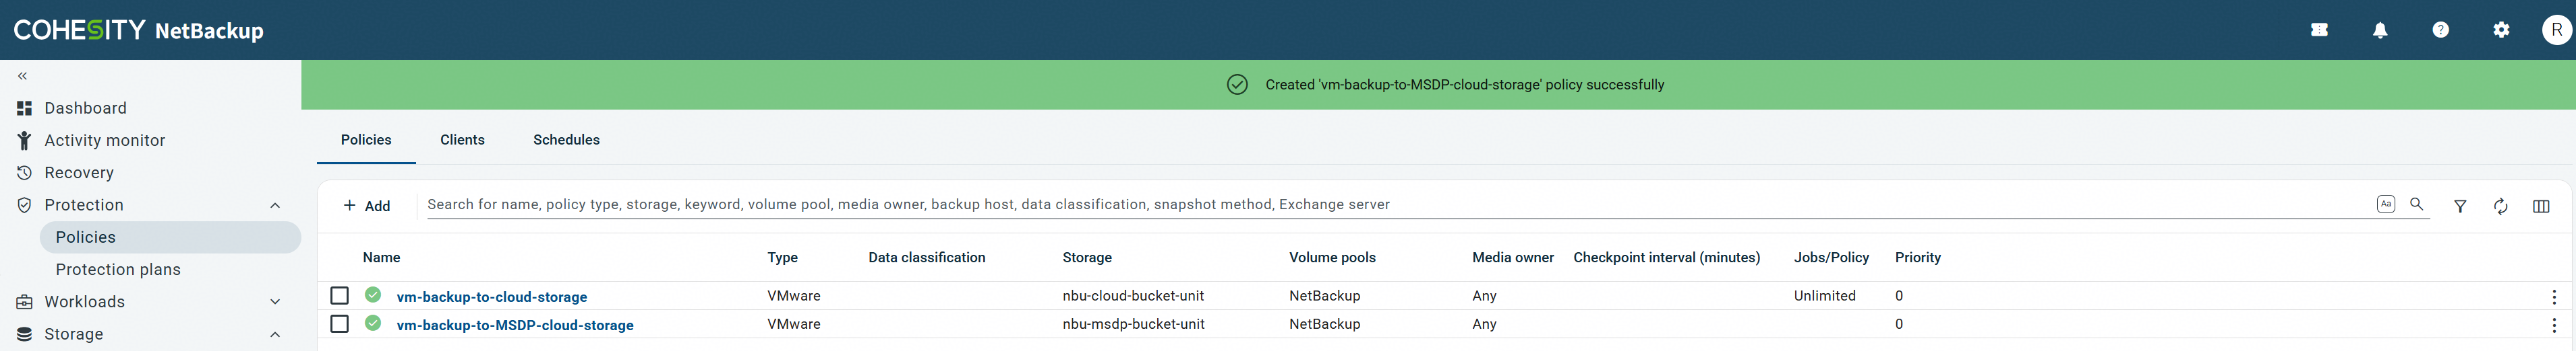
Task: Click nbu-msdp-bucket-unit storage cell
Action: (1133, 324)
